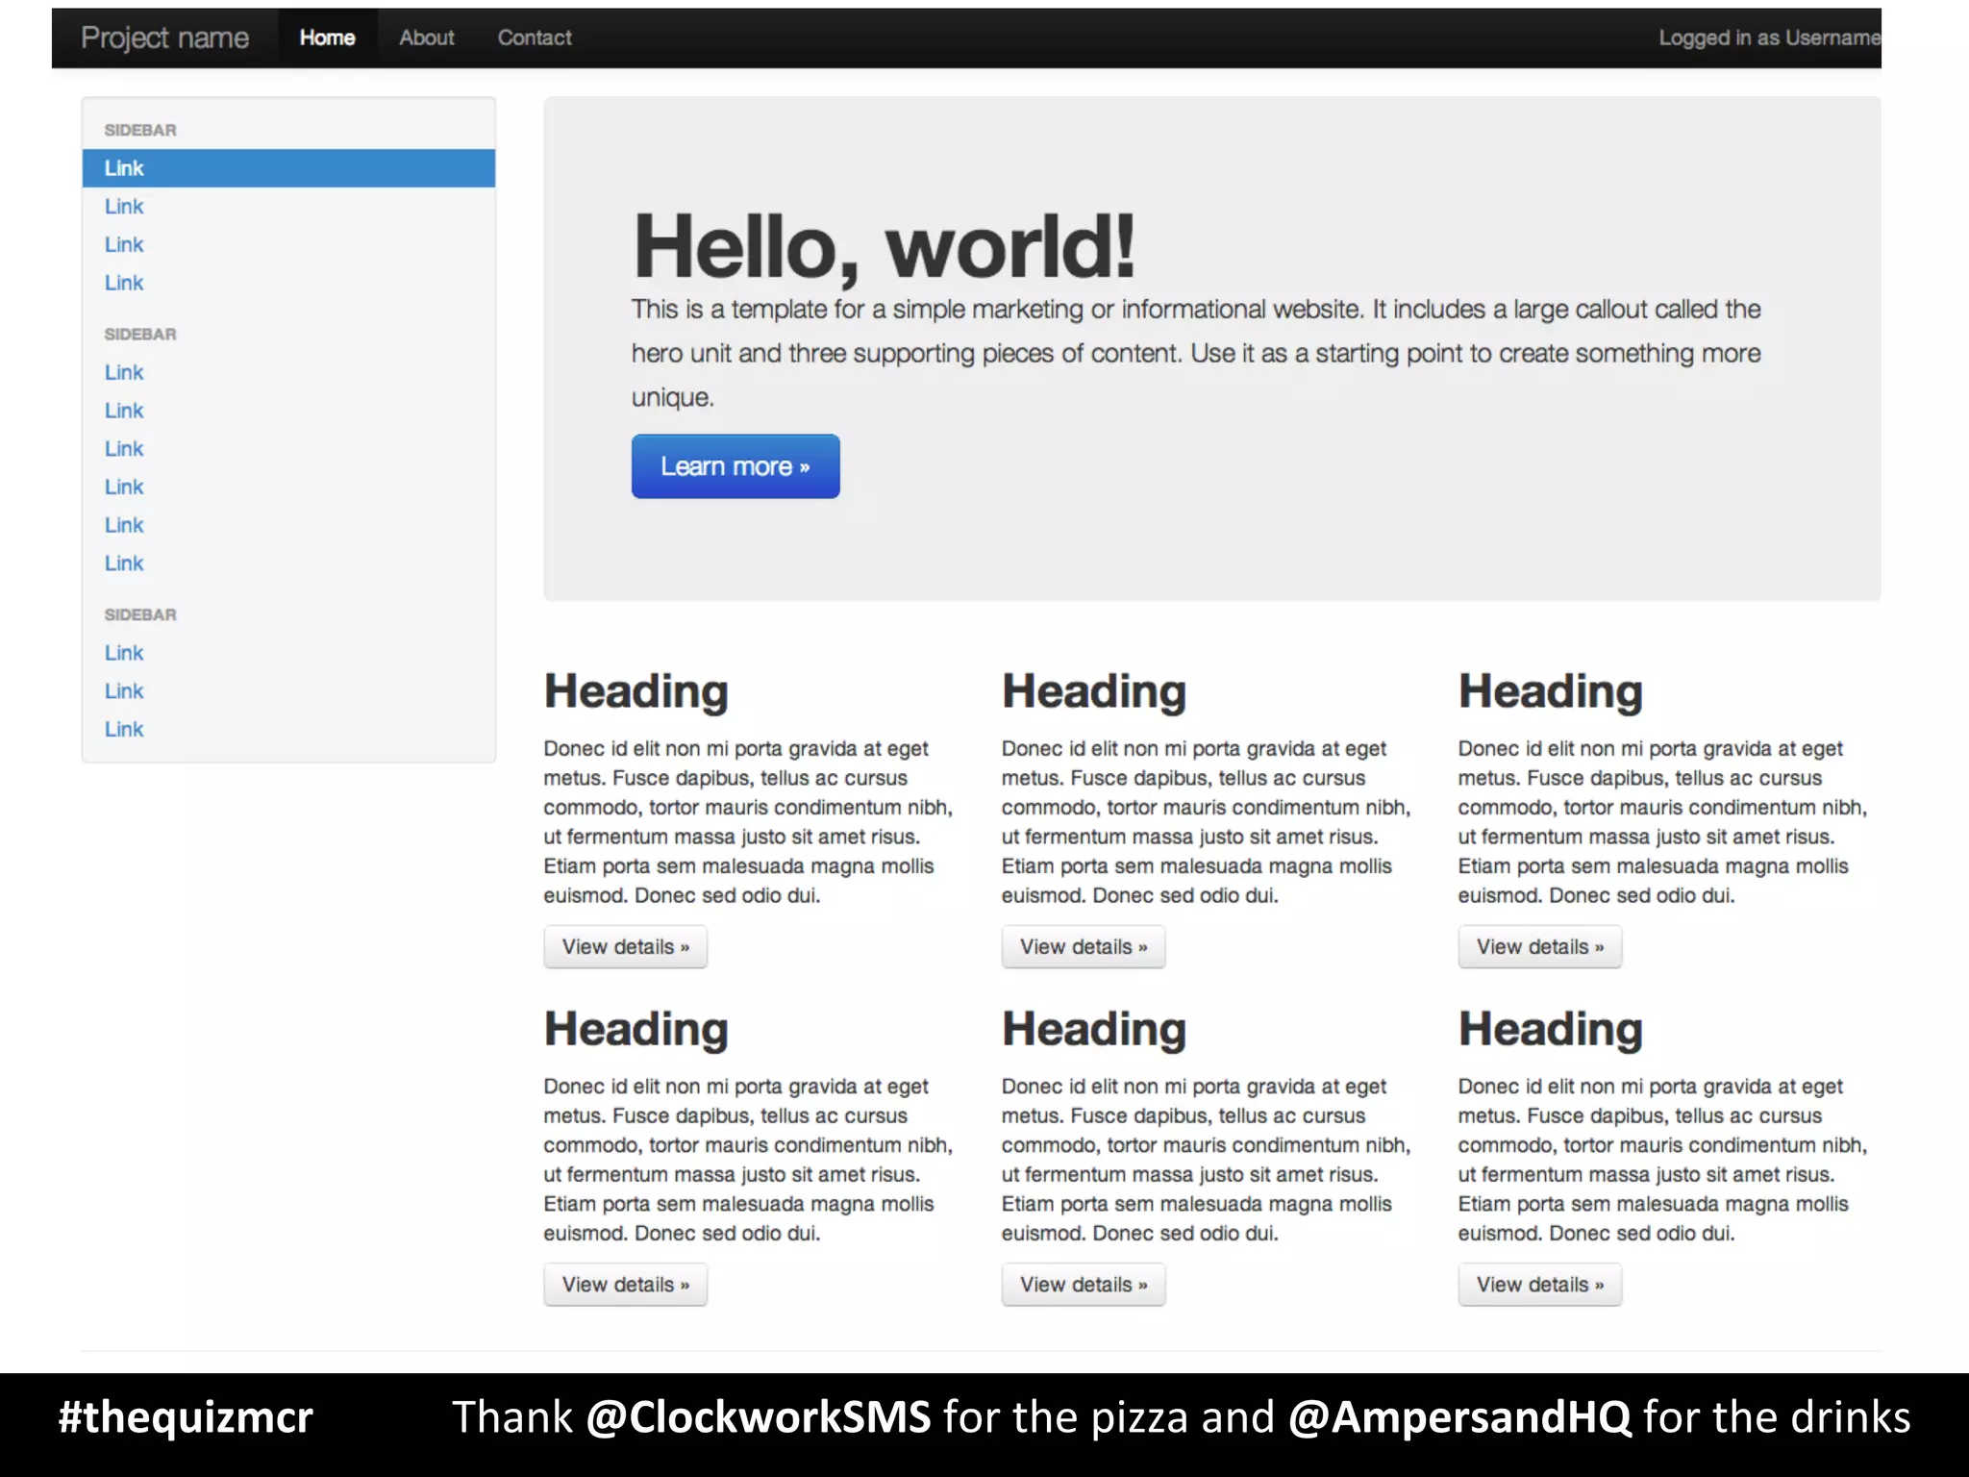
Task: Click View details under bottom-middle Heading
Action: pos(1083,1285)
